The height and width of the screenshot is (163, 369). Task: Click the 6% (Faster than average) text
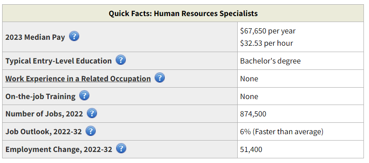pyautogui.click(x=282, y=132)
